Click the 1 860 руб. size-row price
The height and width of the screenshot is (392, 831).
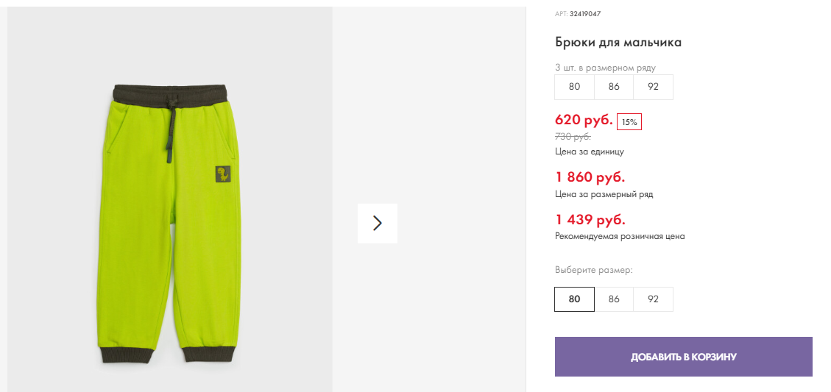pyautogui.click(x=590, y=177)
